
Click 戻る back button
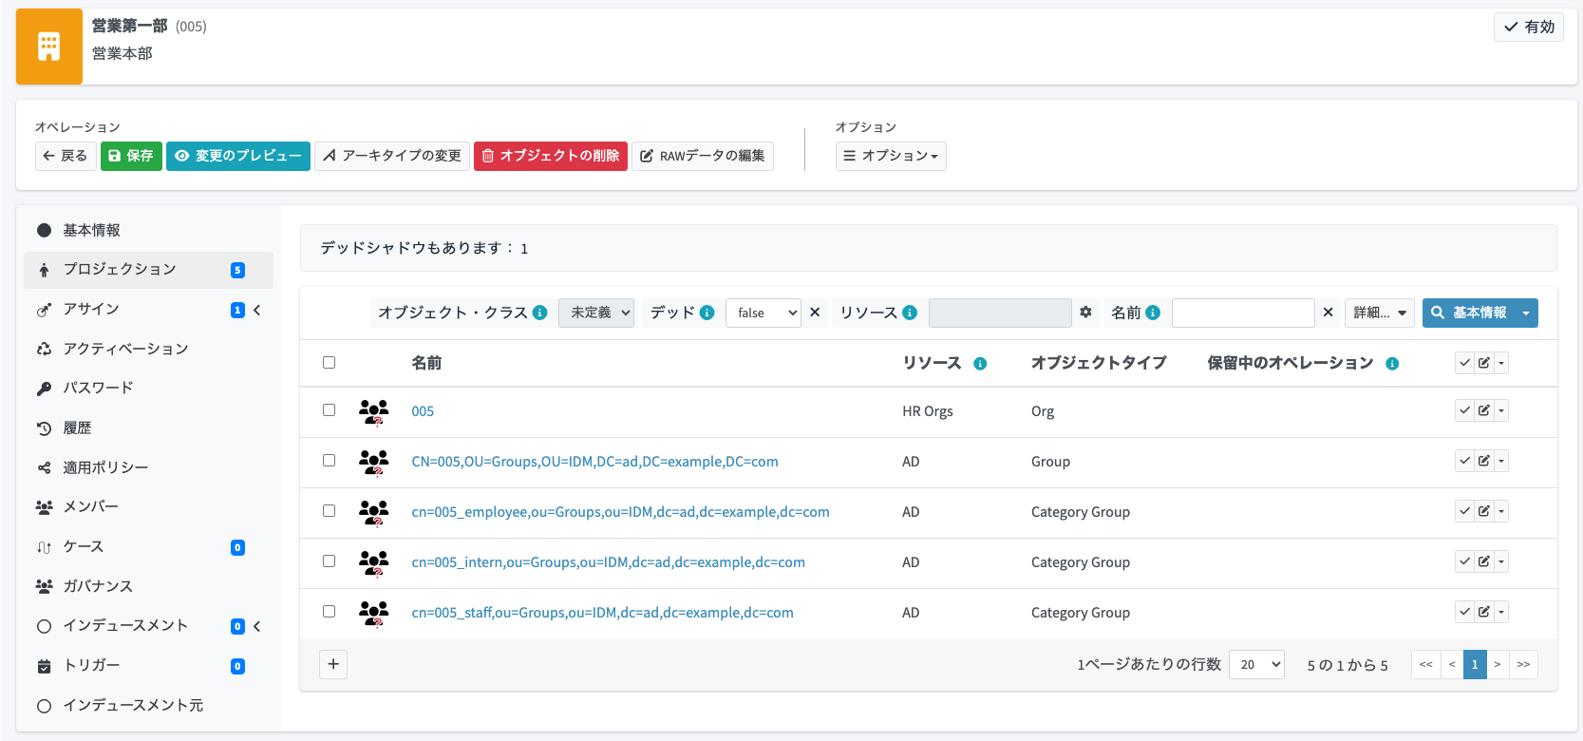point(66,156)
